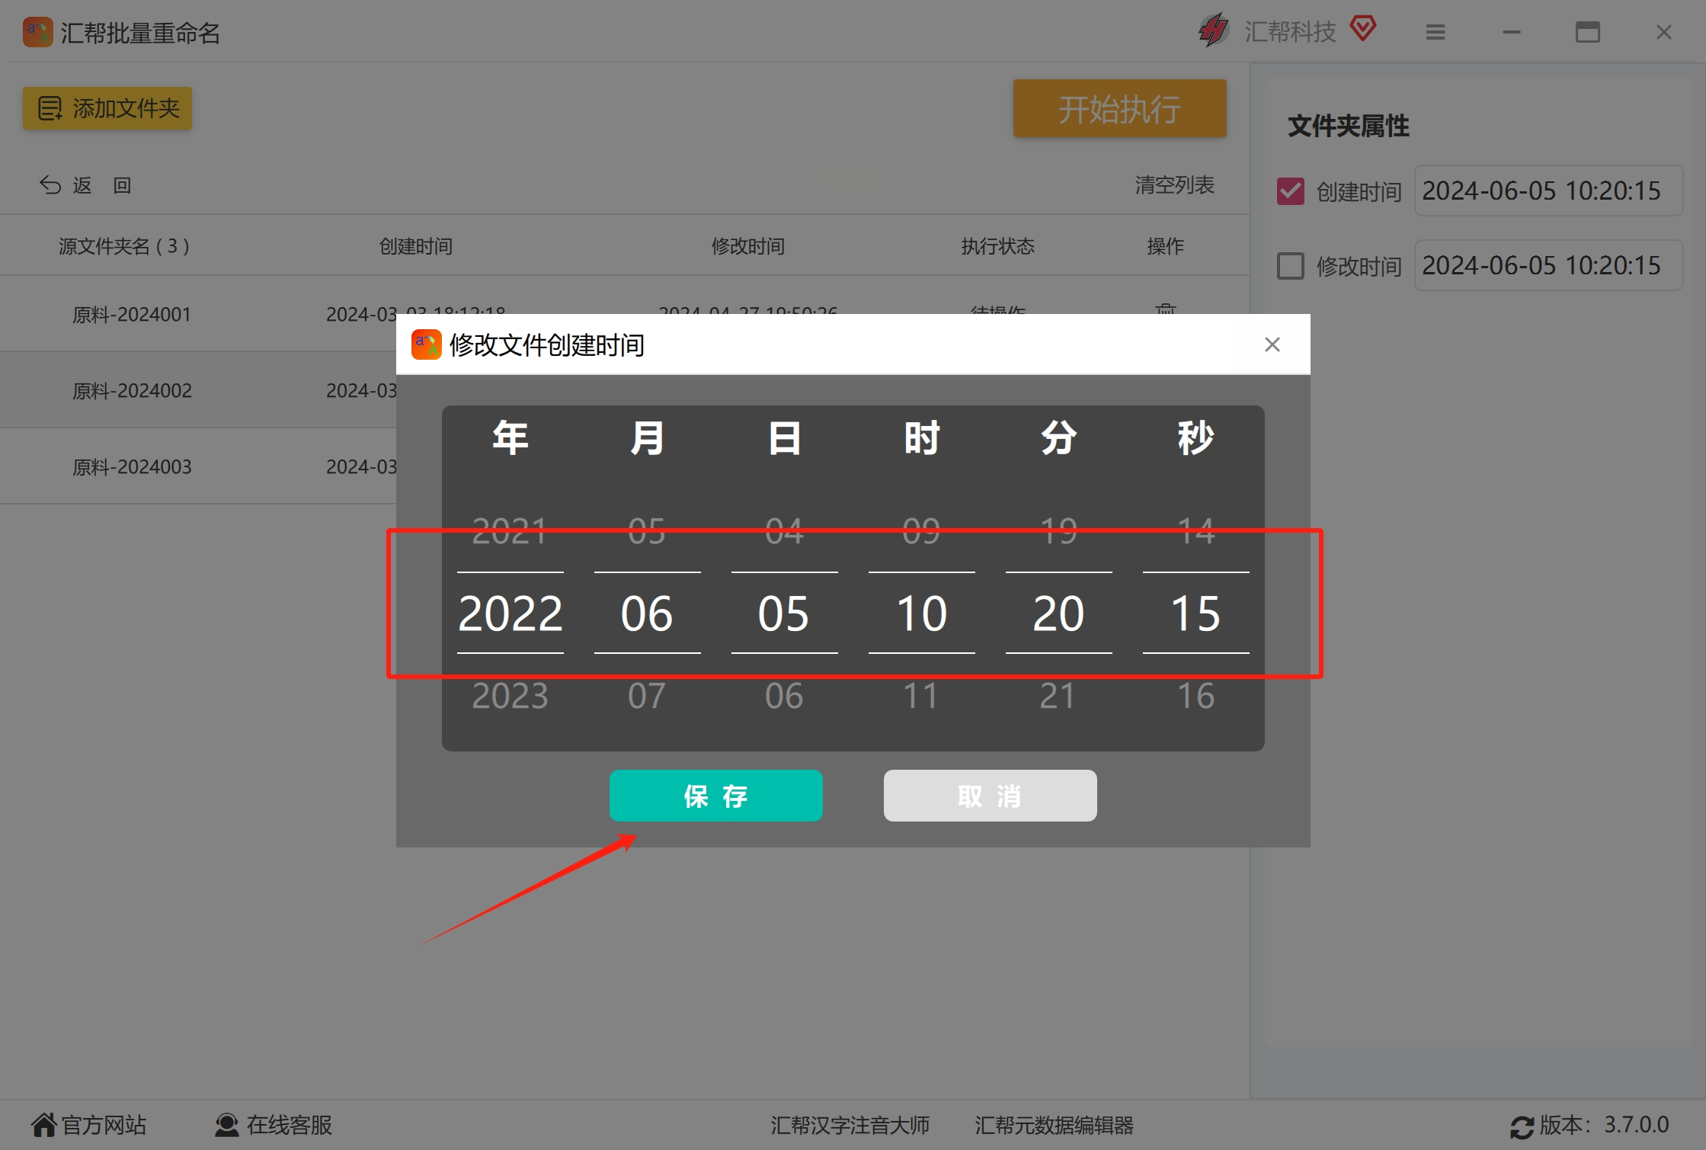Click the 返回 back arrow icon
The width and height of the screenshot is (1706, 1150).
pyautogui.click(x=50, y=185)
